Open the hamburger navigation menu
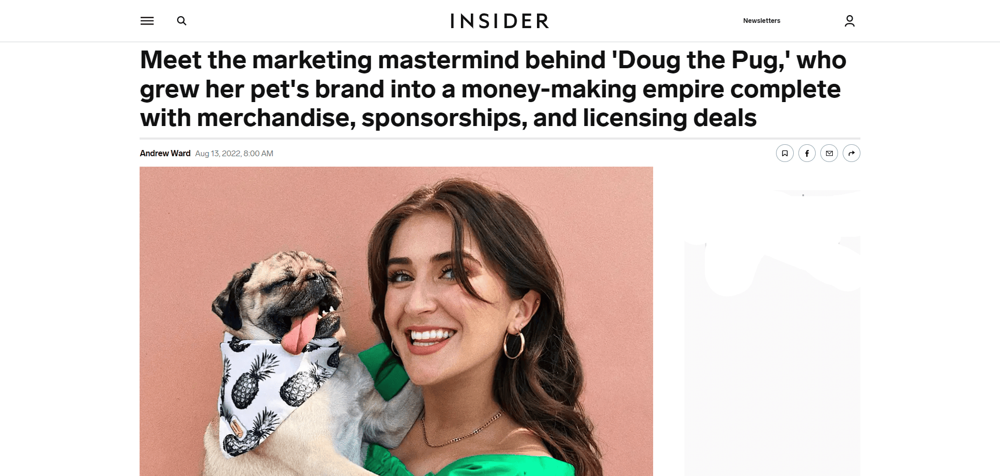This screenshot has width=1000, height=476. point(147,21)
